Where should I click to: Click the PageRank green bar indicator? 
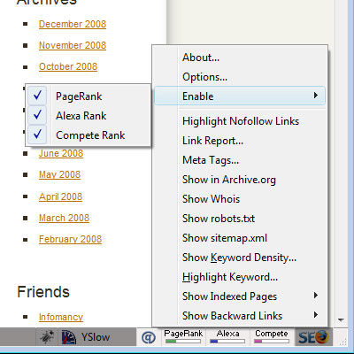tap(183, 342)
